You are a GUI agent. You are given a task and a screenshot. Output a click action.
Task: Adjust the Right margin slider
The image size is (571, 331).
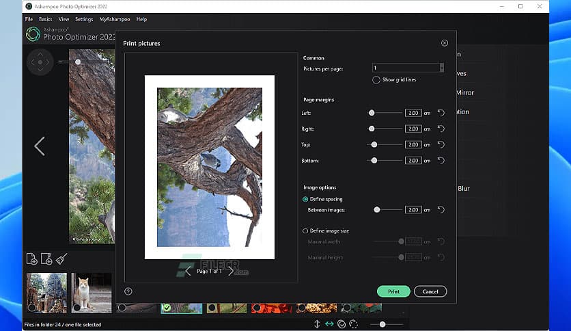pyautogui.click(x=372, y=129)
